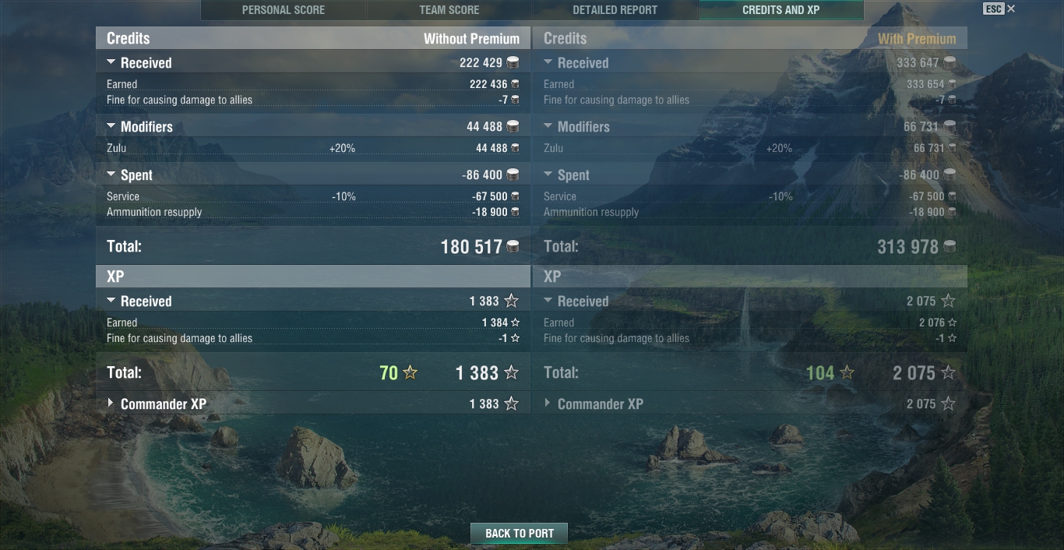Open the Detailed Report tab

click(x=615, y=10)
